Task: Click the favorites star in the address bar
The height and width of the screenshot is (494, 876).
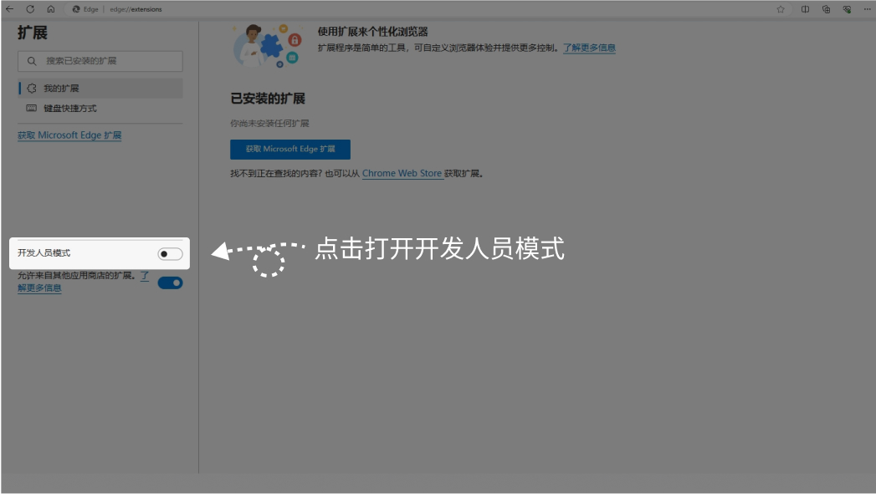Action: click(x=781, y=9)
